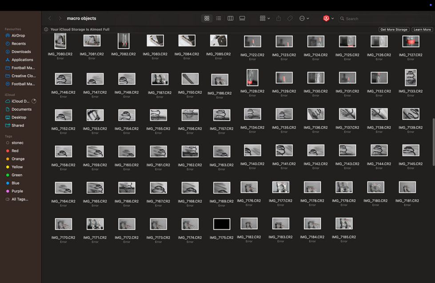Click Get More Storage button

point(394,29)
